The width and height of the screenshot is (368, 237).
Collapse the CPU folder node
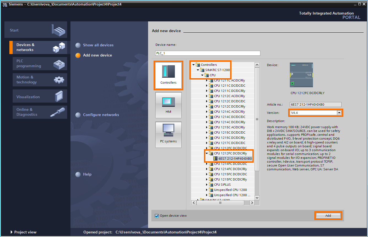202,75
